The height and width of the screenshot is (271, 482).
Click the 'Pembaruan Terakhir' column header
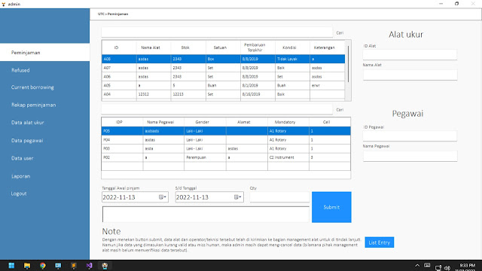coord(255,47)
